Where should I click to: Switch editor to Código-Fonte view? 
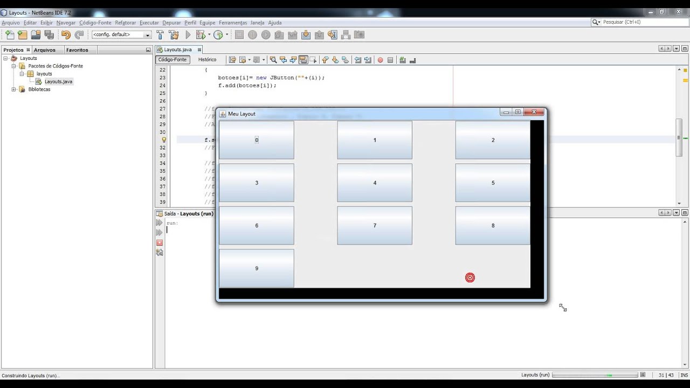coord(172,60)
